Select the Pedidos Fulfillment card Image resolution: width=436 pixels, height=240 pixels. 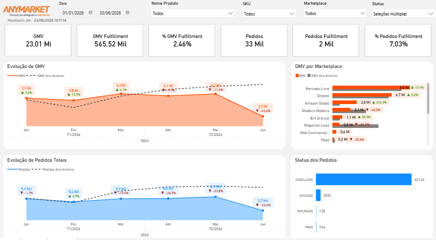[x=326, y=40]
